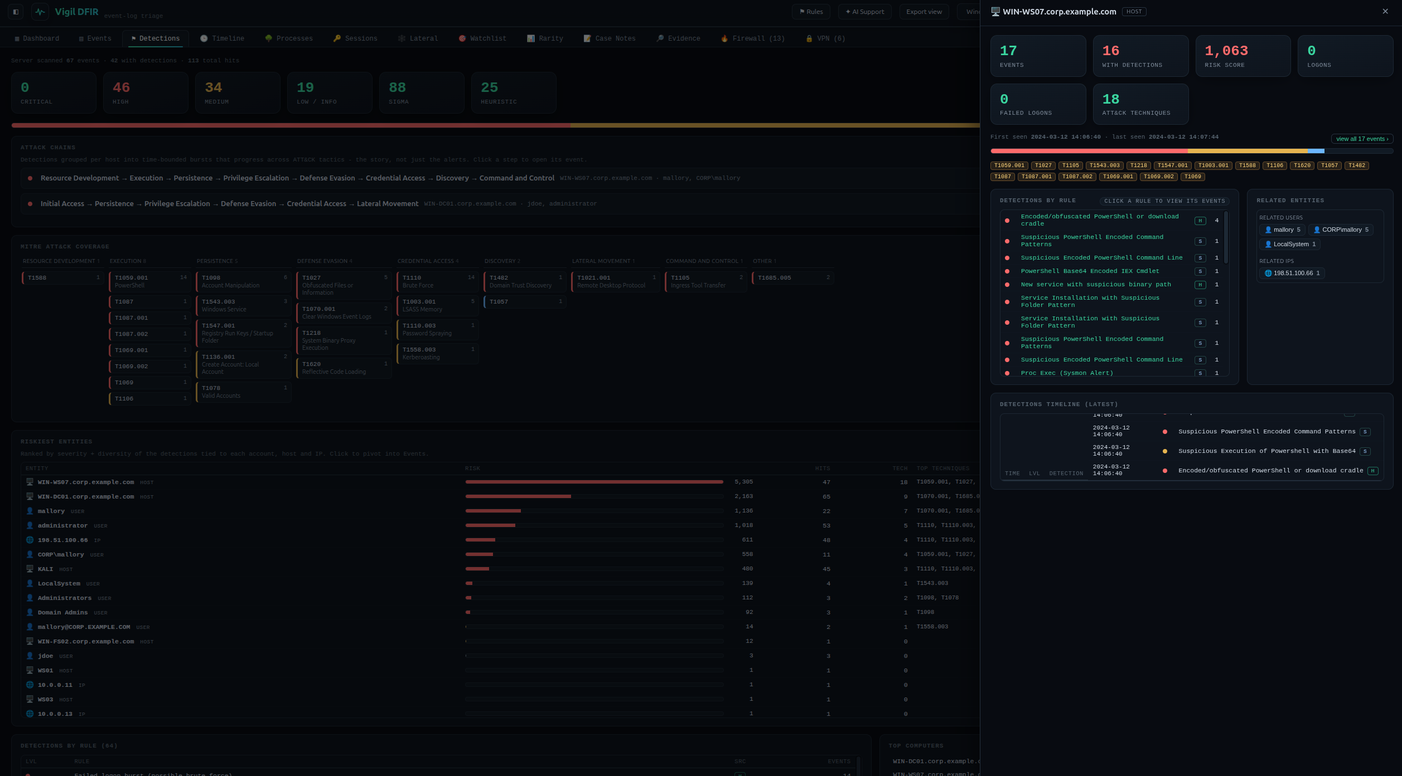Click the risk bar of WIN-DC01.corp.example.com row
Viewport: 1402px width, 776px height.
click(x=594, y=496)
